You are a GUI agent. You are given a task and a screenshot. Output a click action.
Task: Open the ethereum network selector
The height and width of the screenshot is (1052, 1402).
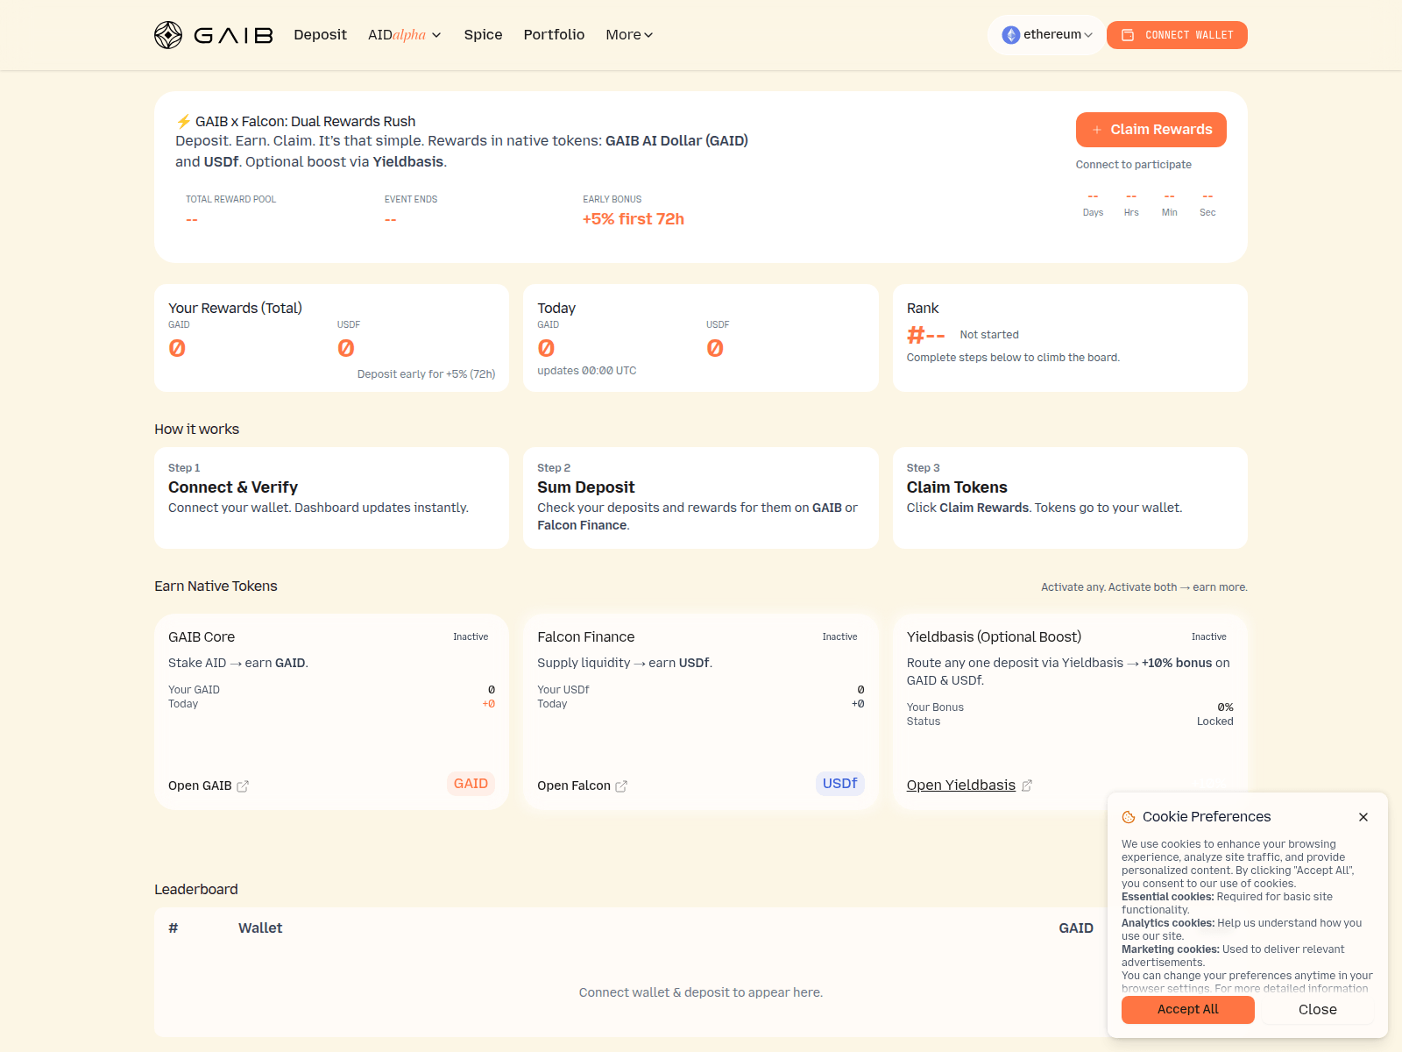tap(1047, 35)
